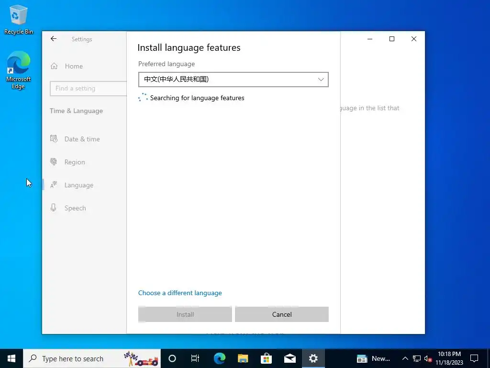490x368 pixels.
Task: Click the Language character icon
Action: click(x=54, y=185)
